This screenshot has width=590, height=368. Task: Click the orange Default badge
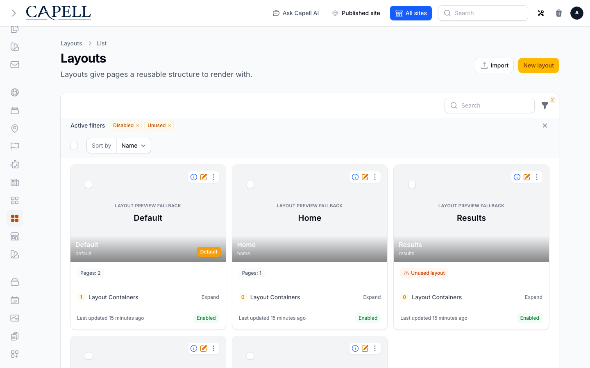tap(209, 252)
